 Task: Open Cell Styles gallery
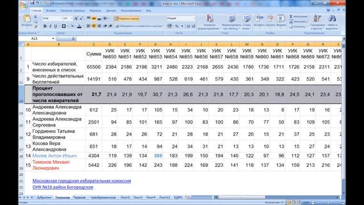point(246,22)
